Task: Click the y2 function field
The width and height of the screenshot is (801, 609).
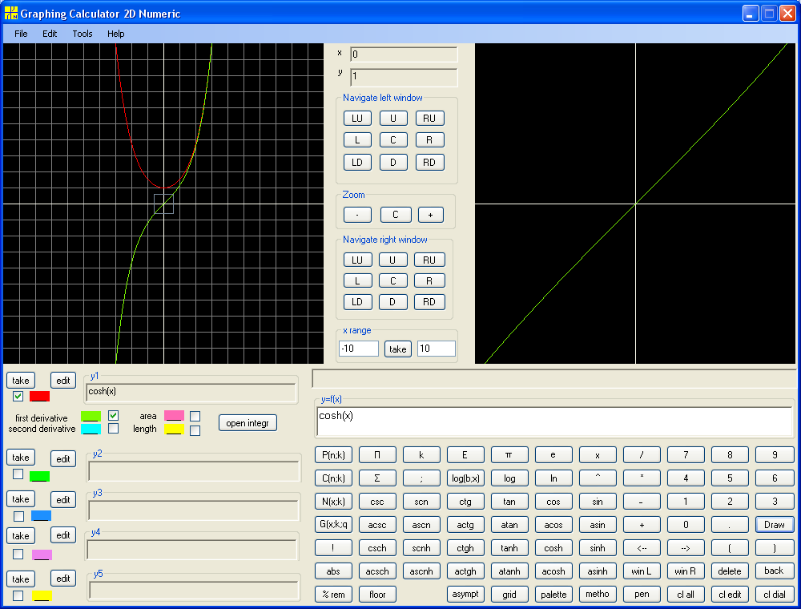Action: coord(193,470)
